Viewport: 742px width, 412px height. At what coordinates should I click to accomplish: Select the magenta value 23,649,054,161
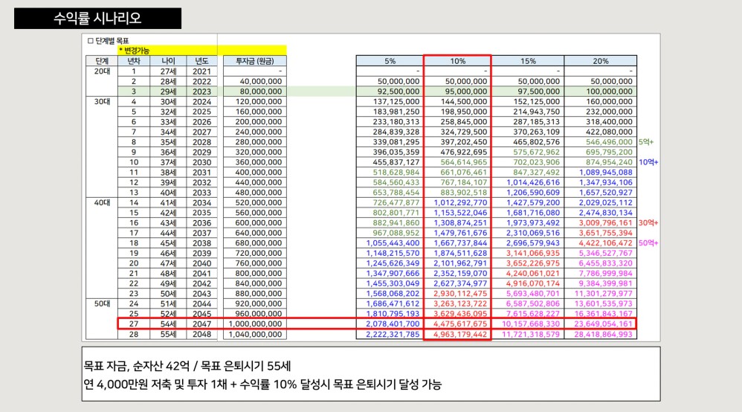click(x=604, y=324)
